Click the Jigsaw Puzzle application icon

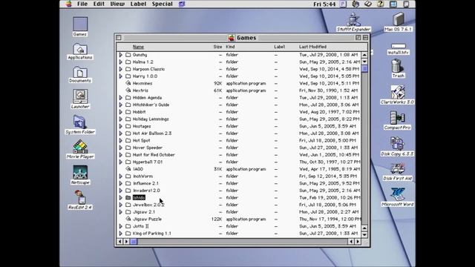point(128,219)
